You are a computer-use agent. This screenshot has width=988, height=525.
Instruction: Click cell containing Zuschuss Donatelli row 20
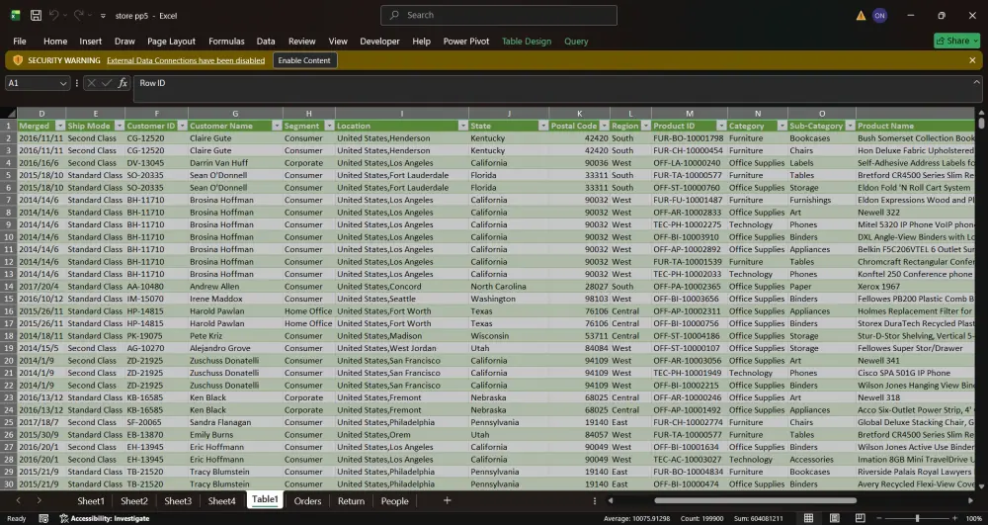[x=235, y=361]
